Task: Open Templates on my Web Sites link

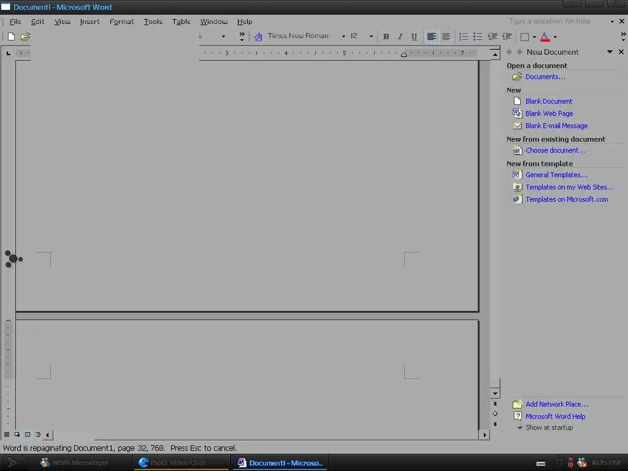Action: point(569,187)
